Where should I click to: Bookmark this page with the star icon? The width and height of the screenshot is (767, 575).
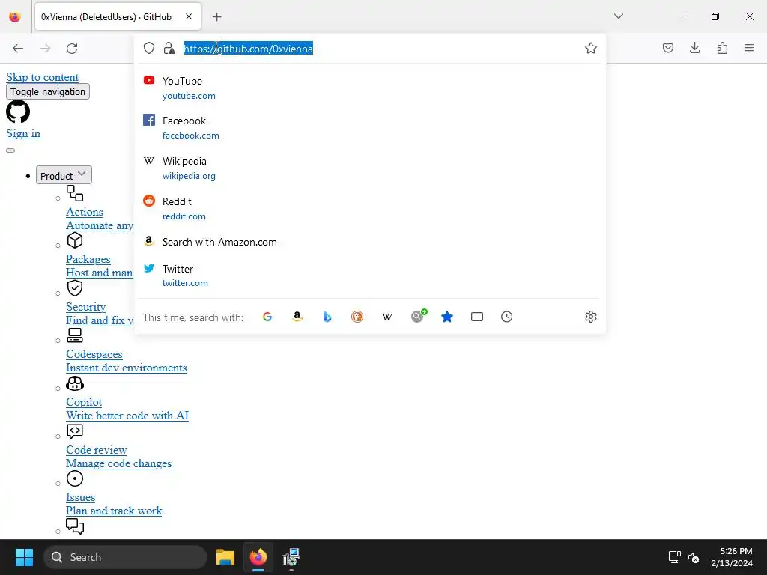click(x=591, y=48)
